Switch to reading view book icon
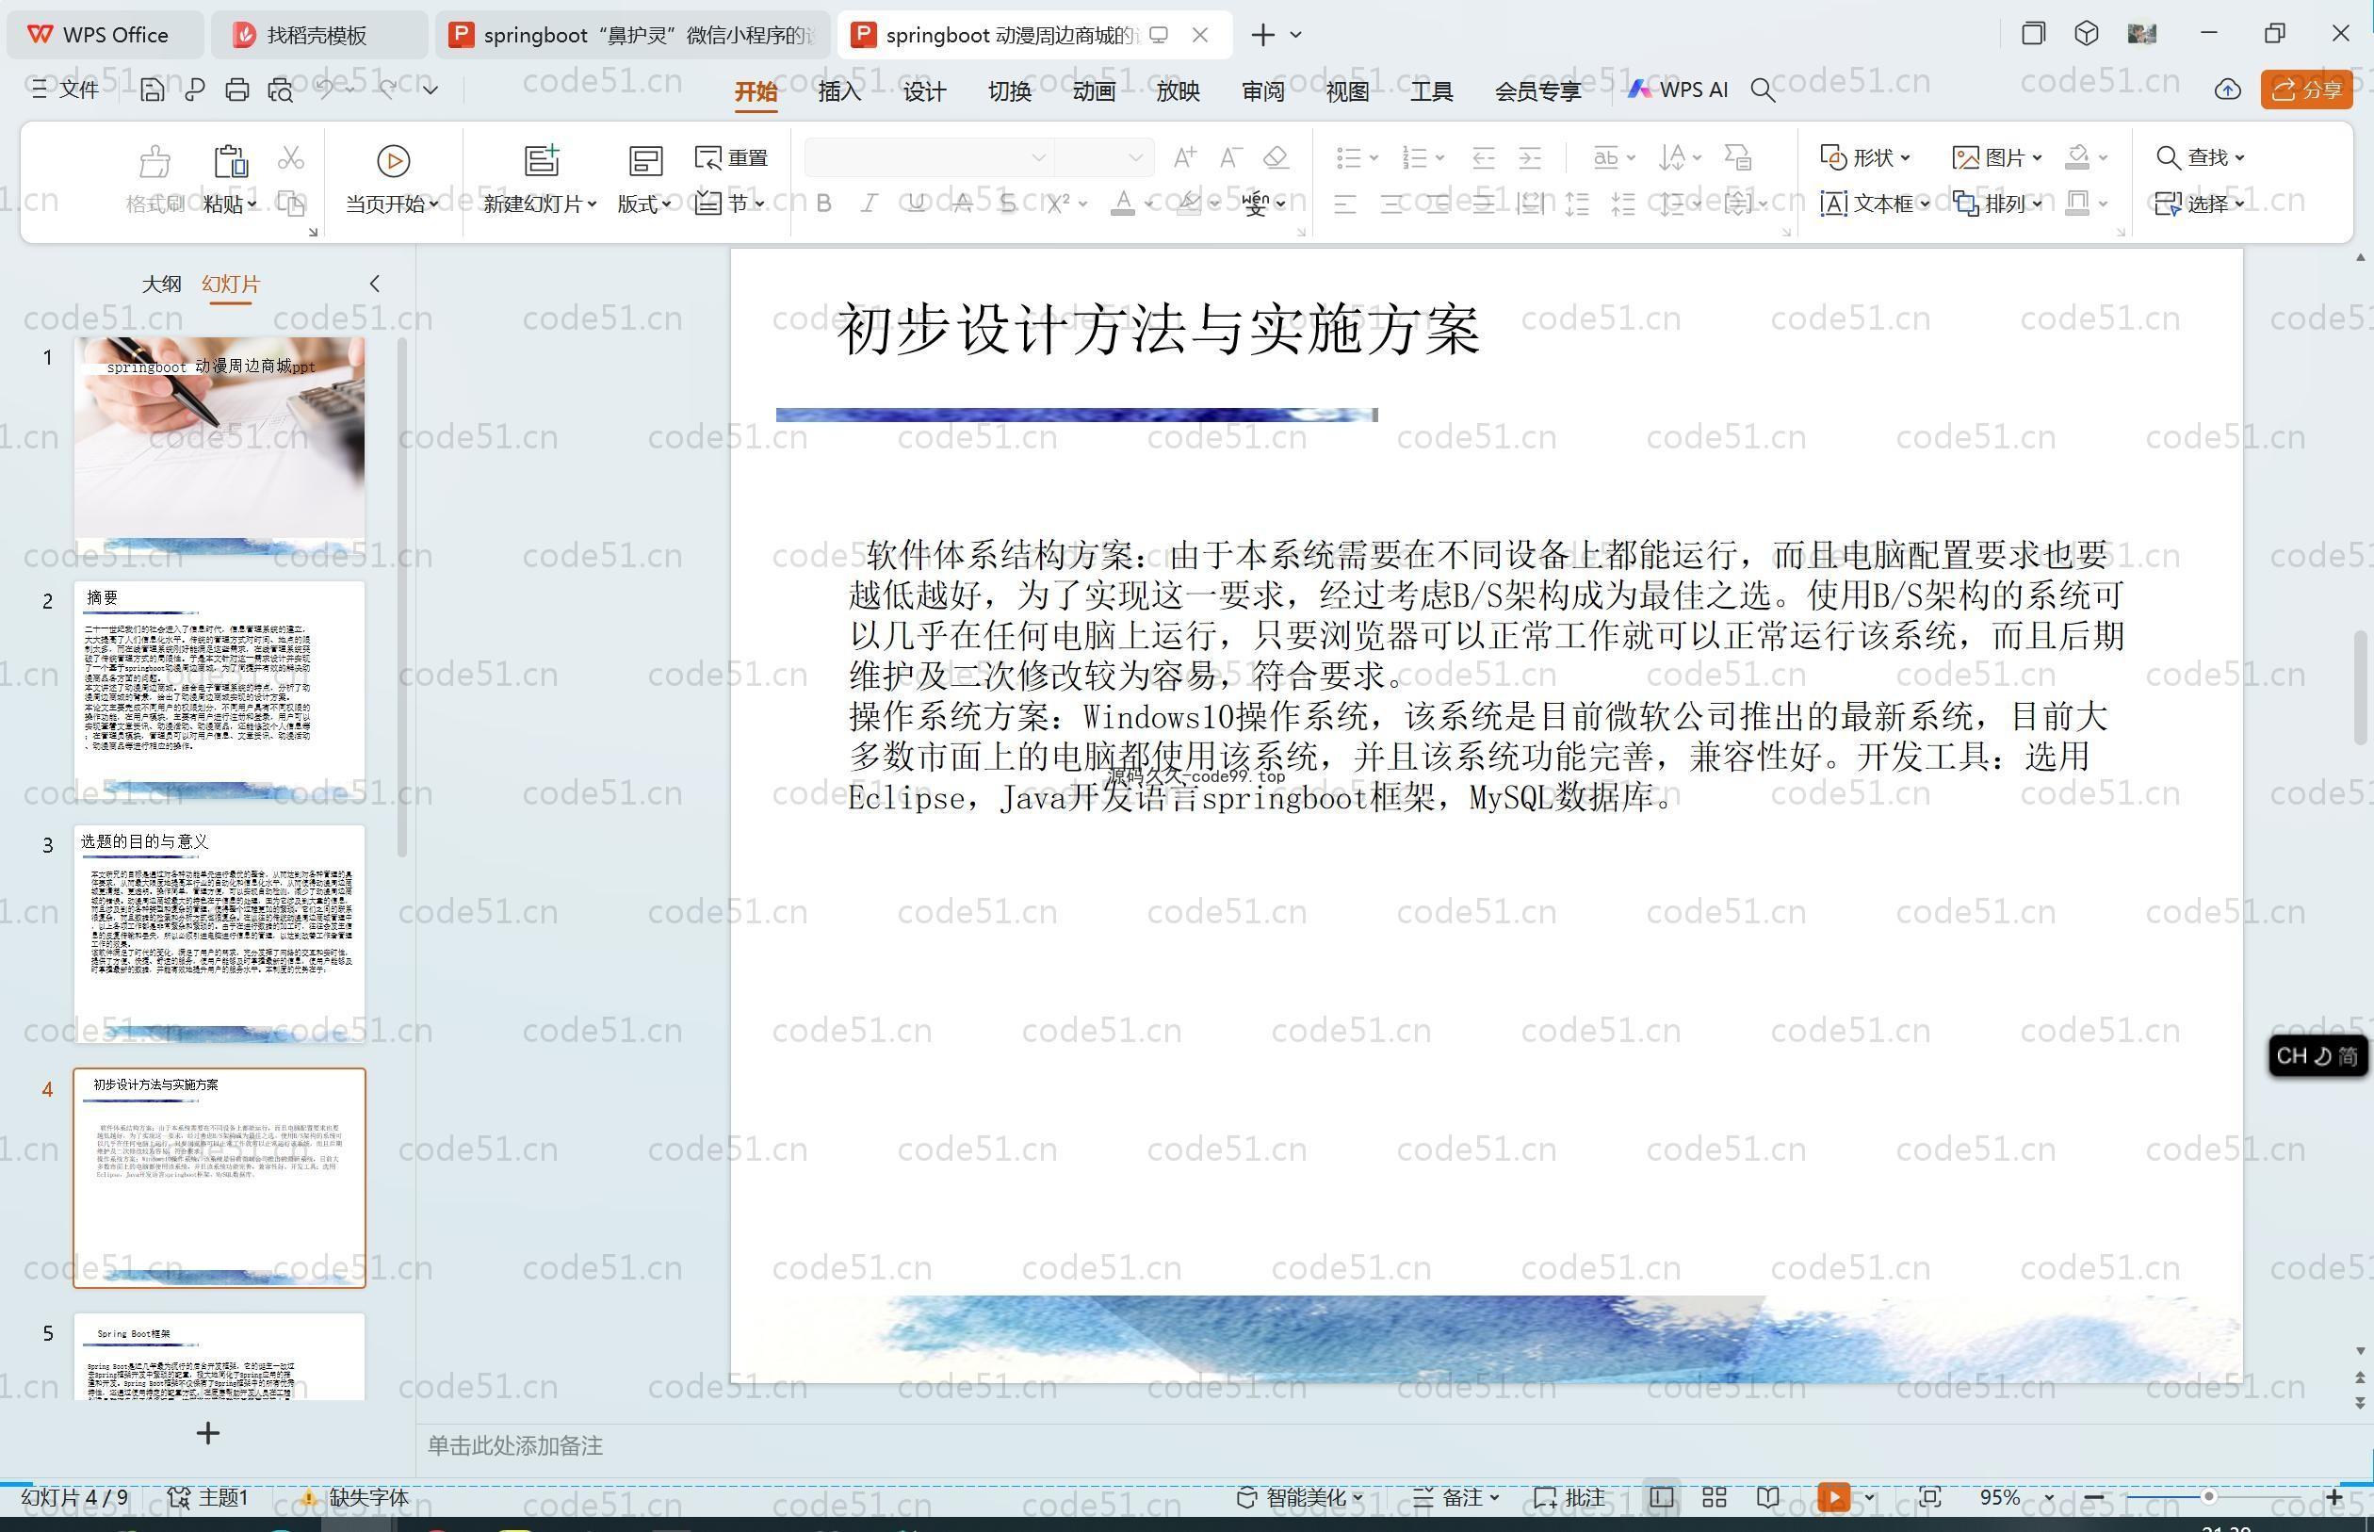Viewport: 2374px width, 1532px height. (1768, 1497)
